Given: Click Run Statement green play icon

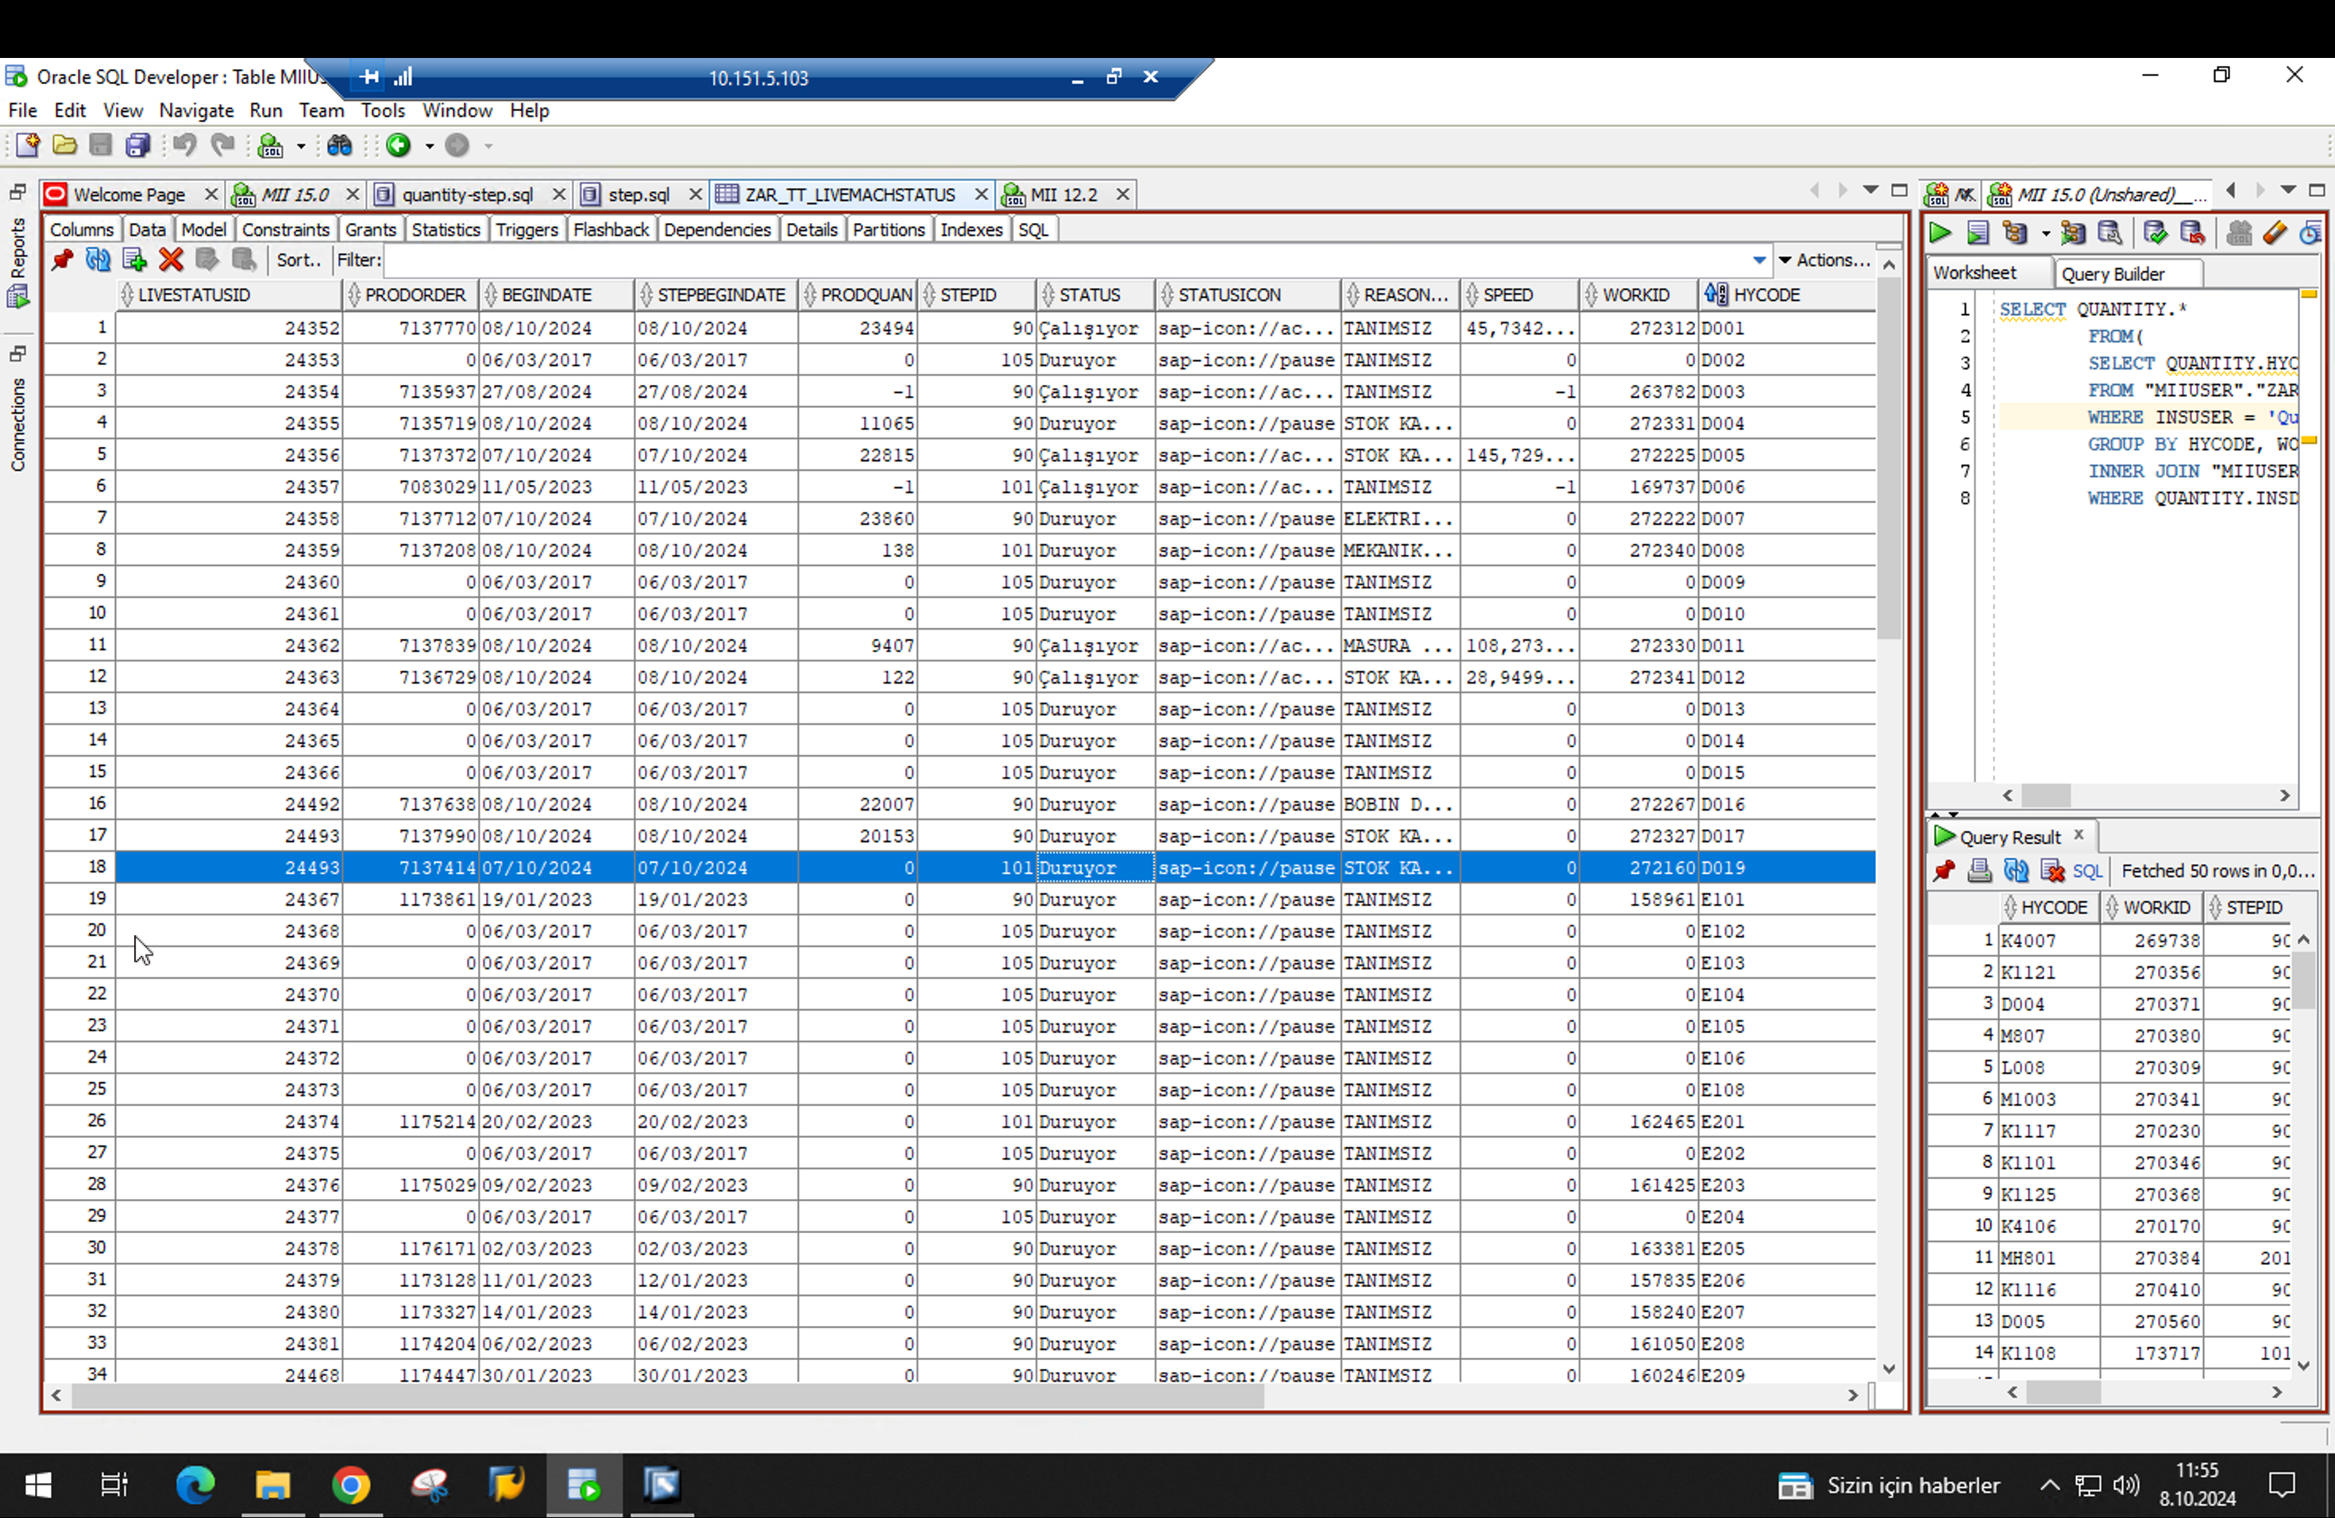Looking at the screenshot, I should coord(1939,233).
